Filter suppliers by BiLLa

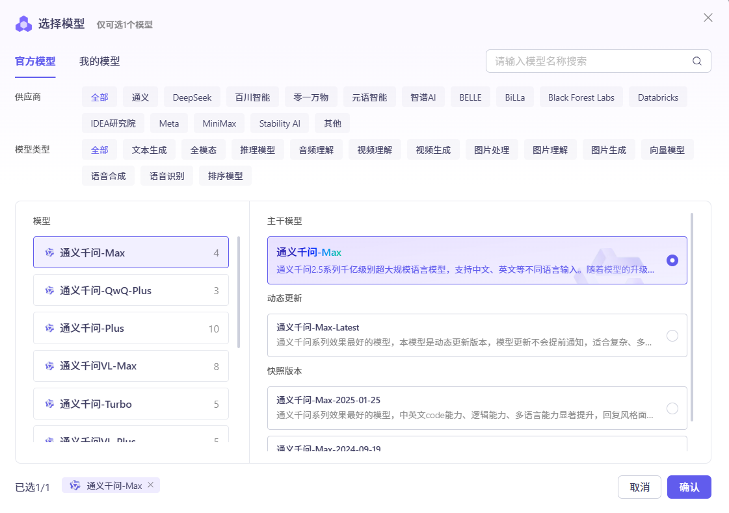[x=515, y=97]
